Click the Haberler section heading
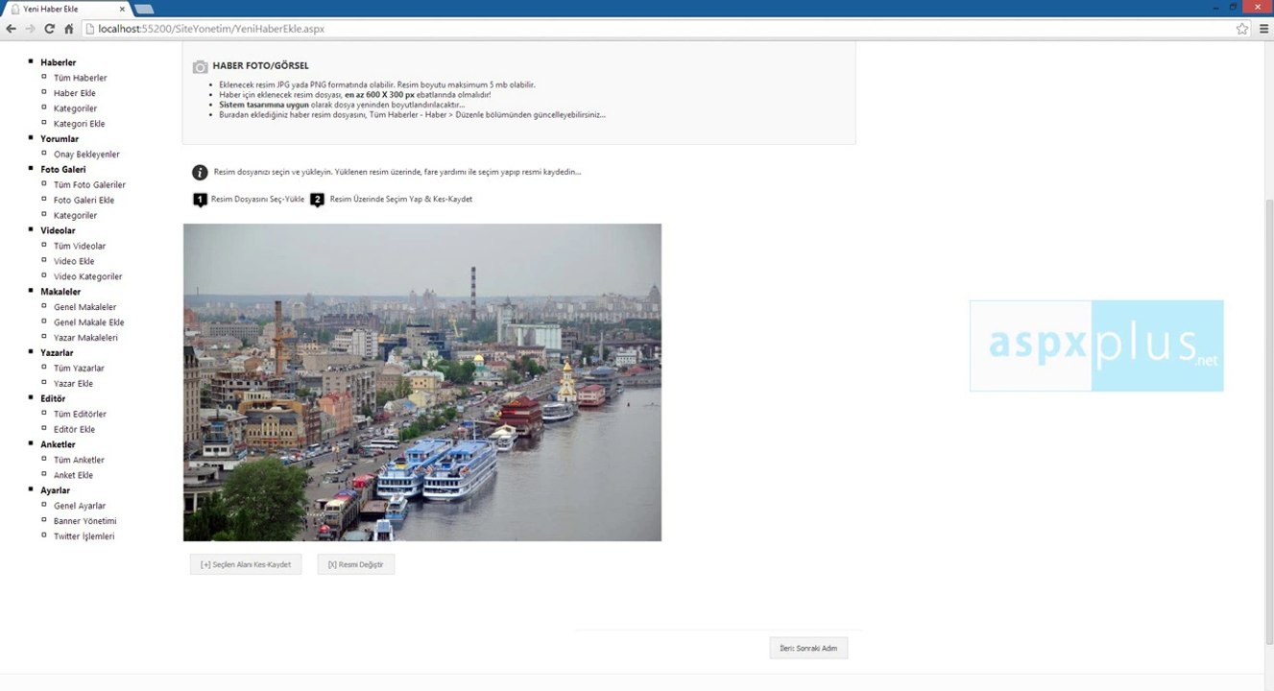This screenshot has width=1274, height=691. (59, 62)
